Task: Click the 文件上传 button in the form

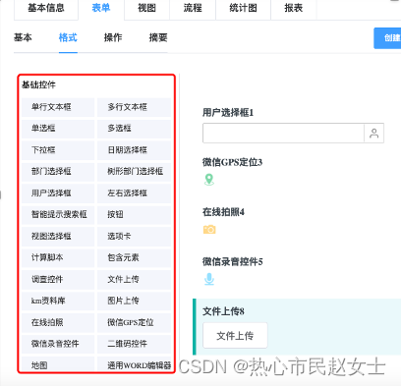Action: pos(235,336)
